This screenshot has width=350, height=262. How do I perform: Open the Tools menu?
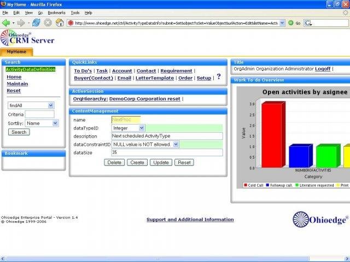75,13
